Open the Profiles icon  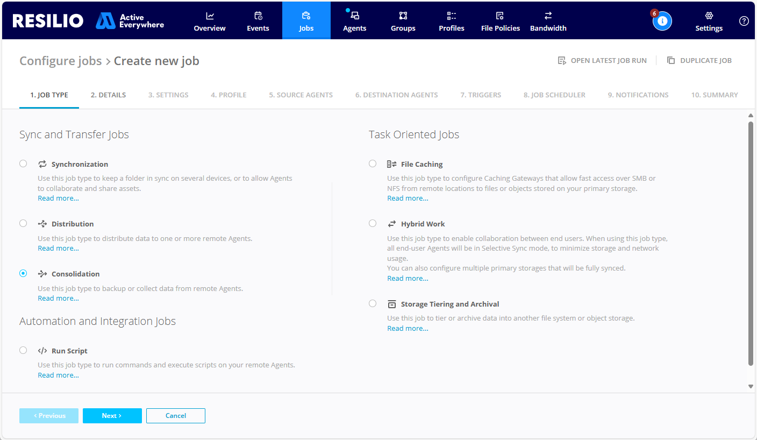pyautogui.click(x=451, y=16)
